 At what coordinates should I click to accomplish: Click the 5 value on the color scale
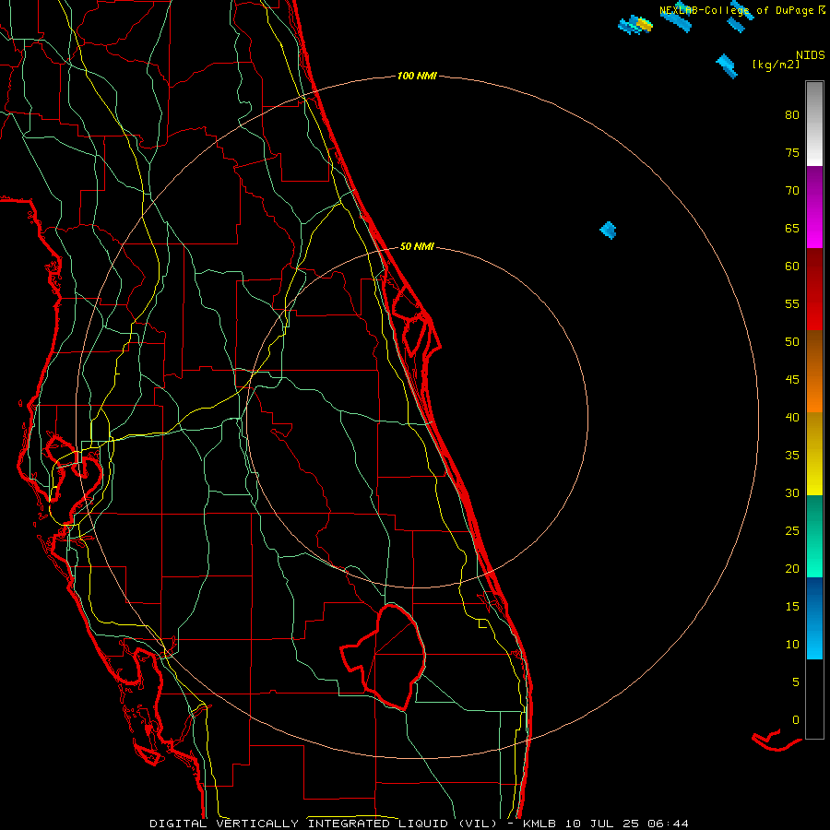pos(796,682)
